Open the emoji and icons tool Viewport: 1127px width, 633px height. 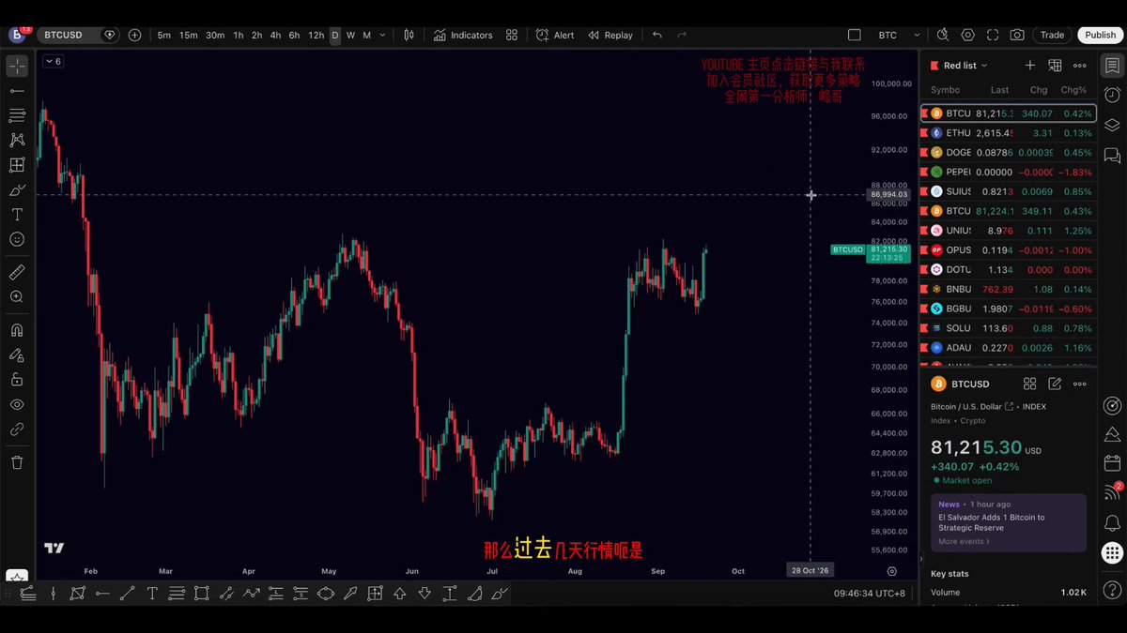pos(17,239)
